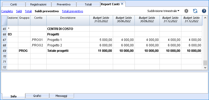Select the top-left corner cell of table

pos(4,20)
